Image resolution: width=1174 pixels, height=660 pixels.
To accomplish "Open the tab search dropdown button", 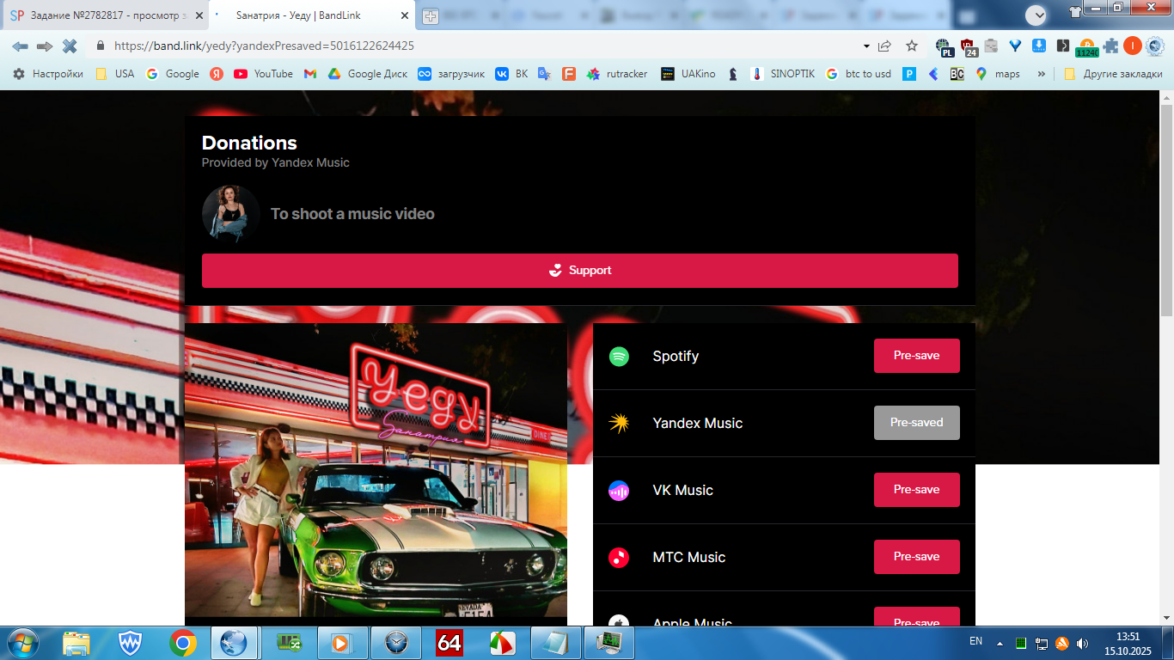I will point(1036,15).
